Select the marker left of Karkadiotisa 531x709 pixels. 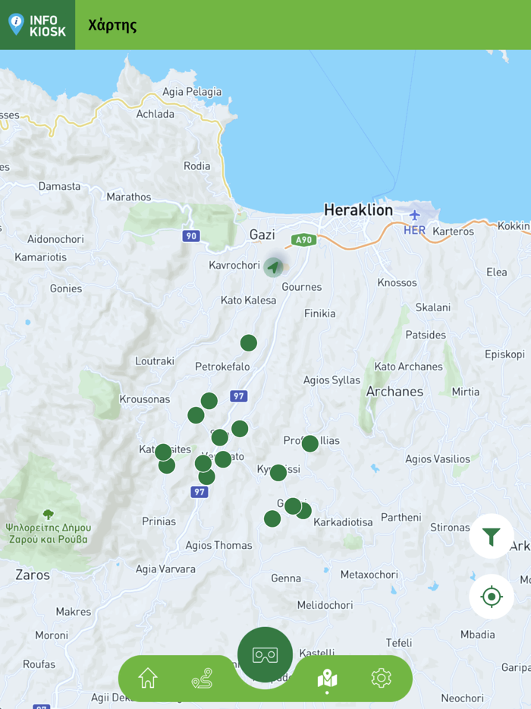[303, 511]
